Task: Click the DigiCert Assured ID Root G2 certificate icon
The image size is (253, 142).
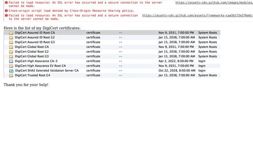Action: [11, 37]
